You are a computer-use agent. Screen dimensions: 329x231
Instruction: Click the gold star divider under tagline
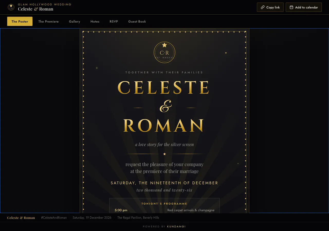click(164, 154)
